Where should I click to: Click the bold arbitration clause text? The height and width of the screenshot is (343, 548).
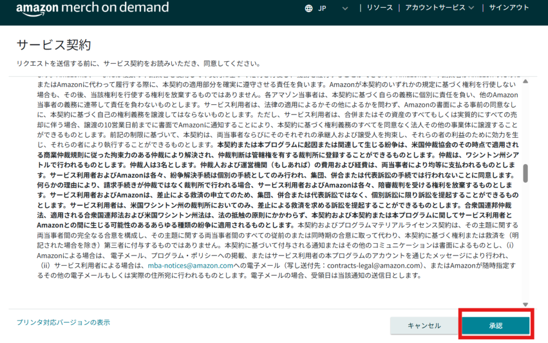pyautogui.click(x=278, y=185)
